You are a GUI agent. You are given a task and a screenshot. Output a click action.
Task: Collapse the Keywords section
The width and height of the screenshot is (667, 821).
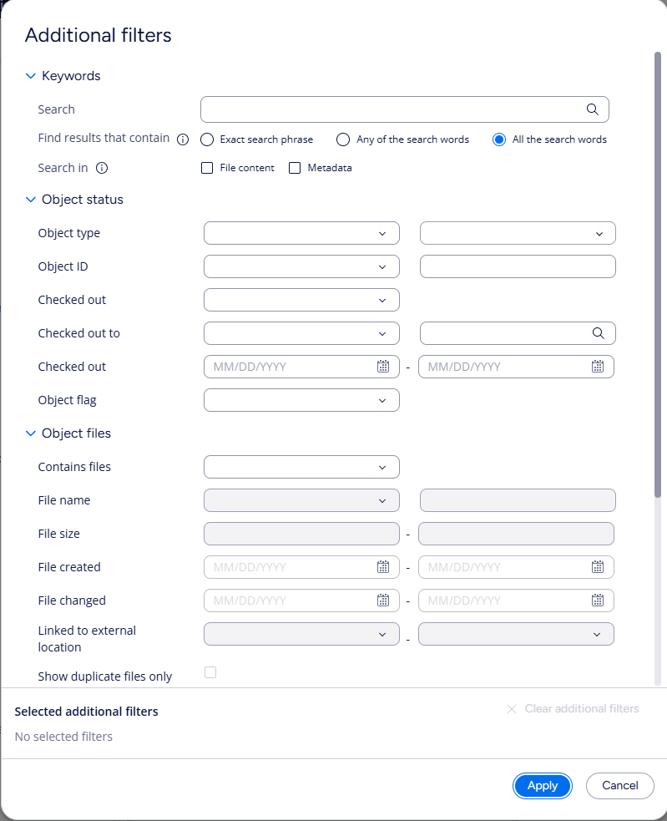(x=32, y=76)
